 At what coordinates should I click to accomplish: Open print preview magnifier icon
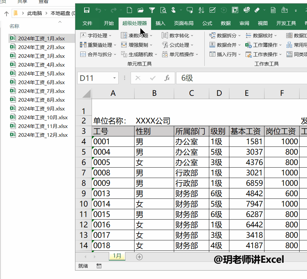(163, 10)
